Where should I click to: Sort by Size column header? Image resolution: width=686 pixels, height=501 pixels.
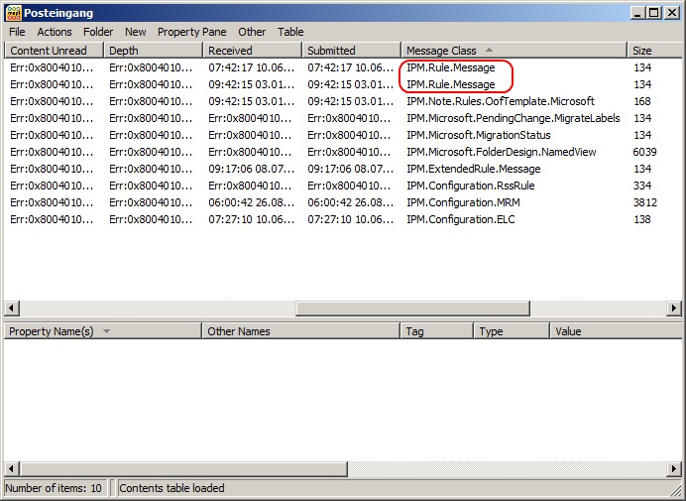[654, 51]
